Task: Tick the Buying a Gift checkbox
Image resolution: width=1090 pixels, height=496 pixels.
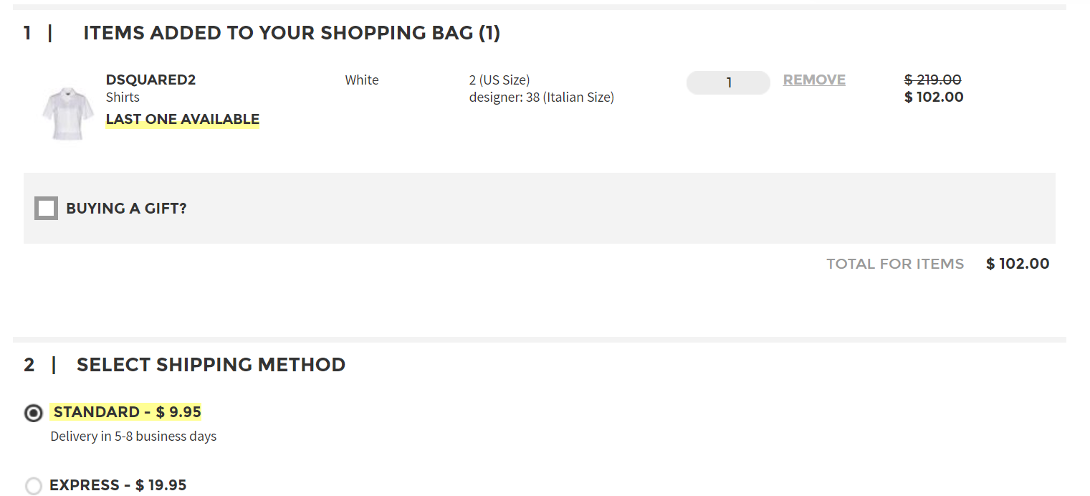Action: (47, 209)
